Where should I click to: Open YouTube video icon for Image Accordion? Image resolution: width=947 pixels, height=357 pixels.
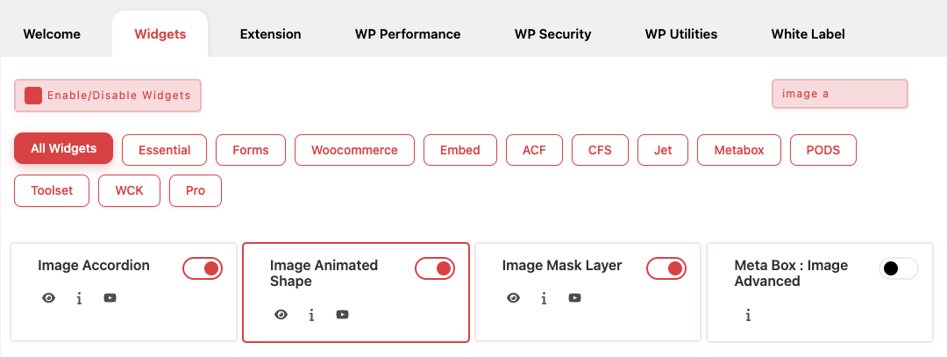(x=110, y=298)
